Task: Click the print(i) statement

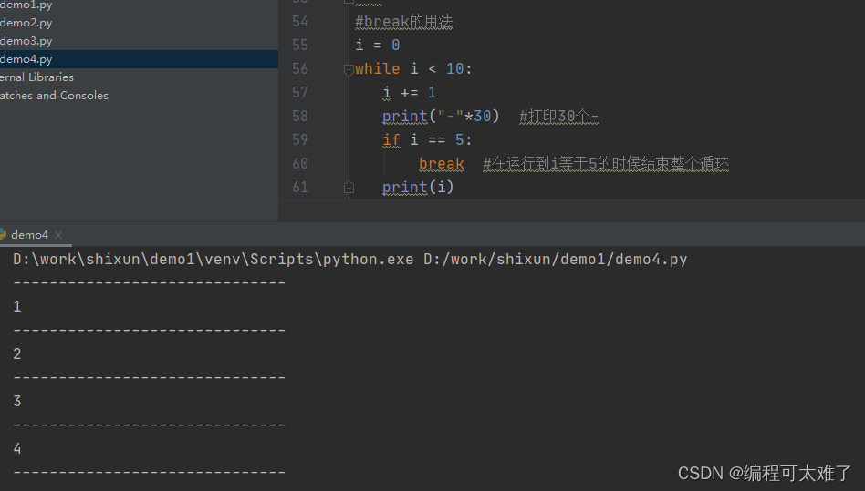Action: [x=418, y=187]
